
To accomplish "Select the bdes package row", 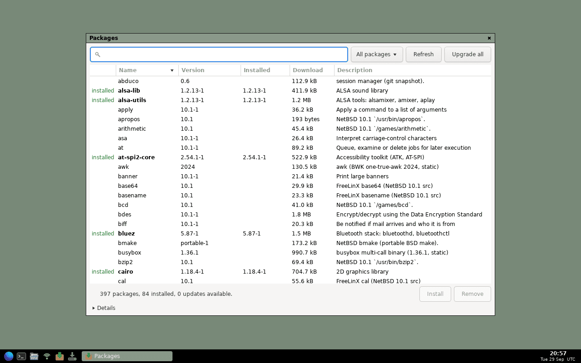I will click(x=290, y=215).
